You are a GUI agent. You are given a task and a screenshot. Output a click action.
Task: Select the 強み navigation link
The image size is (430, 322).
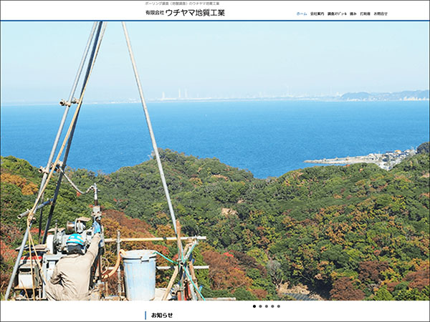point(353,14)
